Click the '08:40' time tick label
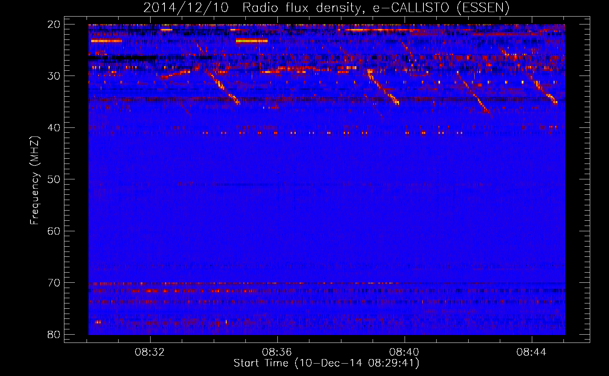 [x=404, y=352]
